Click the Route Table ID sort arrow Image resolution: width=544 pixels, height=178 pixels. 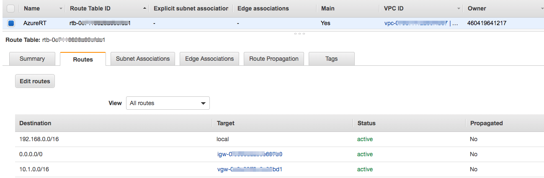point(145,9)
